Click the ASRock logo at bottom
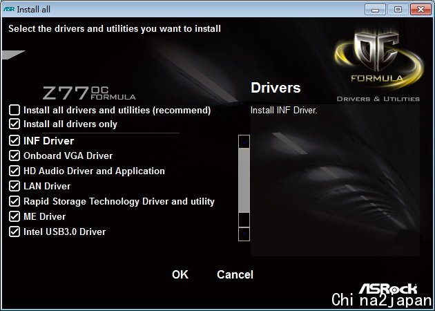This screenshot has height=311, width=435. coord(388,290)
